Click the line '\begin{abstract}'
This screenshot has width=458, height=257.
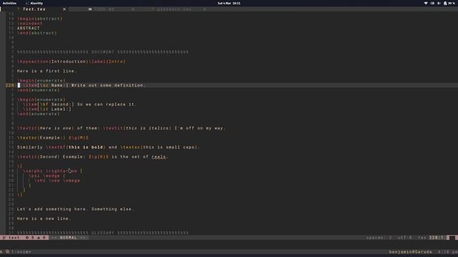click(x=40, y=19)
